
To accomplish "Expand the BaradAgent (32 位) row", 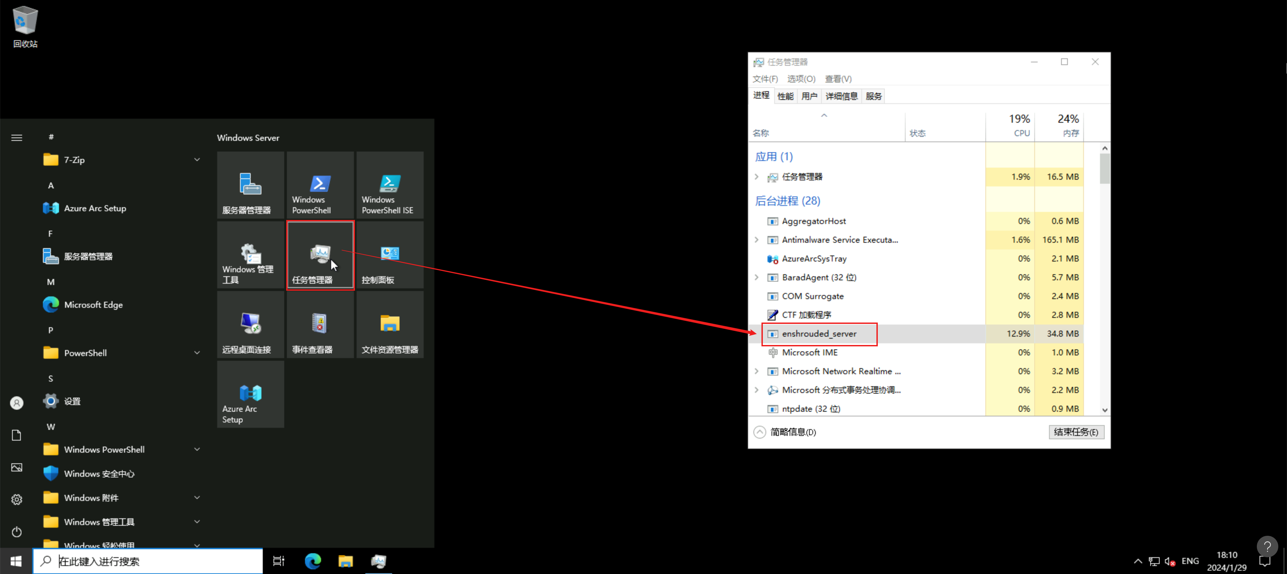I will (756, 277).
